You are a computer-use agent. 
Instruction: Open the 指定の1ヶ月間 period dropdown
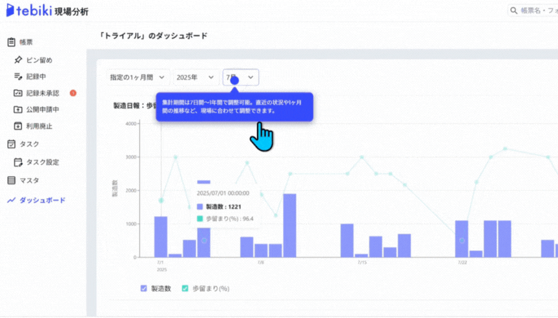point(138,77)
